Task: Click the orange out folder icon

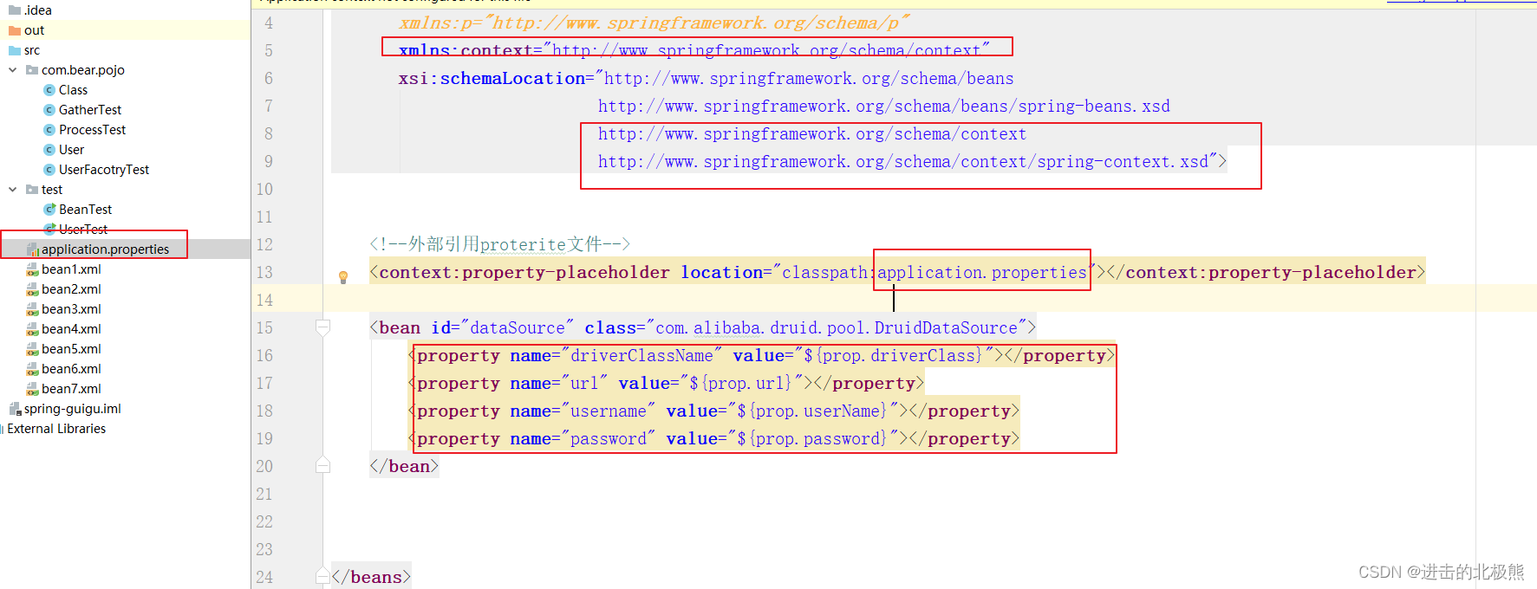Action: click(x=14, y=30)
